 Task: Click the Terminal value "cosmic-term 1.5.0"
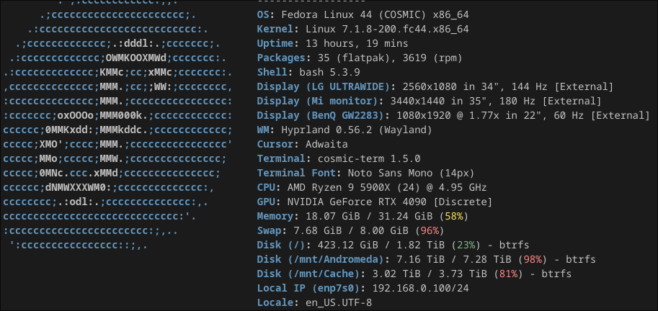pos(369,158)
